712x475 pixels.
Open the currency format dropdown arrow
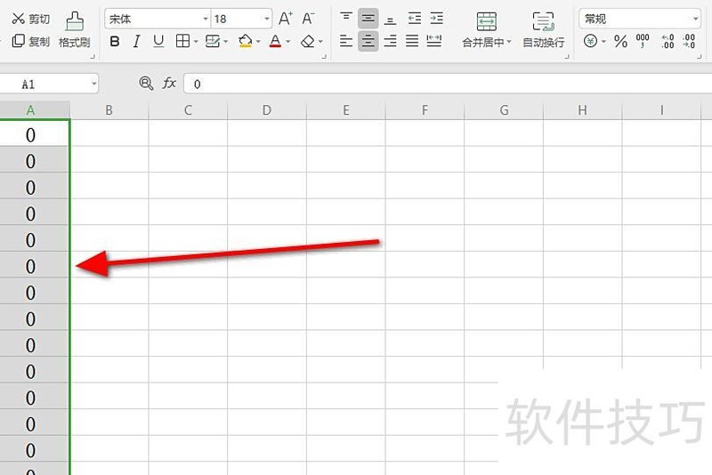[603, 42]
